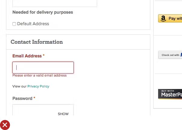Click the Default Address label text
The height and width of the screenshot is (130, 182).
[x=33, y=24]
